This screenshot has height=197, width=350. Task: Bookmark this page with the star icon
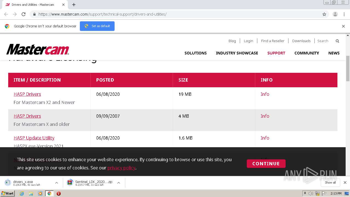(324, 14)
